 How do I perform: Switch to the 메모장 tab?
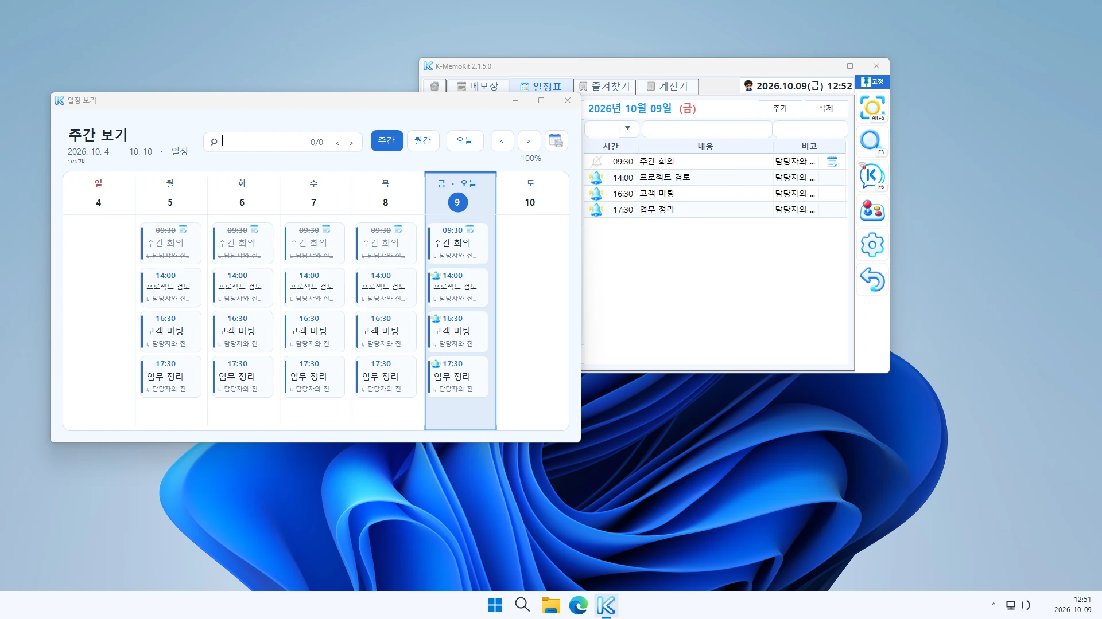pyautogui.click(x=478, y=86)
